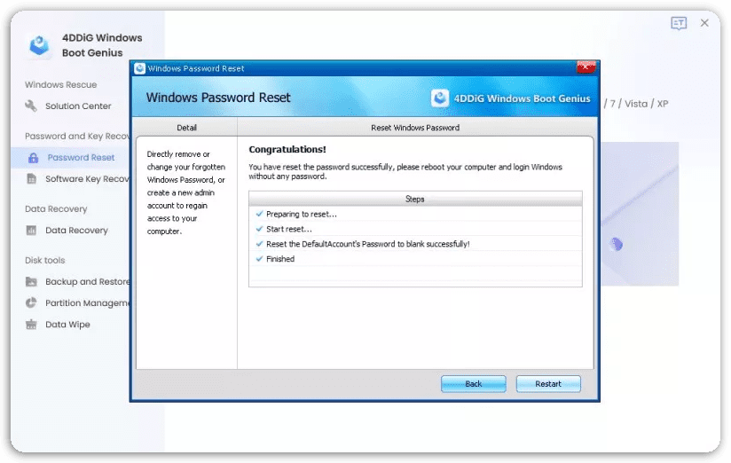Select the 'Preparing to reset...' row
The width and height of the screenshot is (731, 463).
415,214
